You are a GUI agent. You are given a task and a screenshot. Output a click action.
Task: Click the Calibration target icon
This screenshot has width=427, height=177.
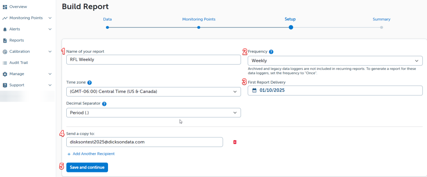click(5, 52)
